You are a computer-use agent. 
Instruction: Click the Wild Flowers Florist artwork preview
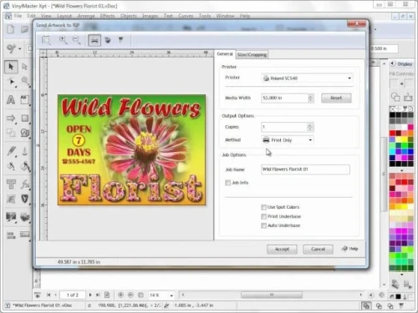tap(131, 150)
